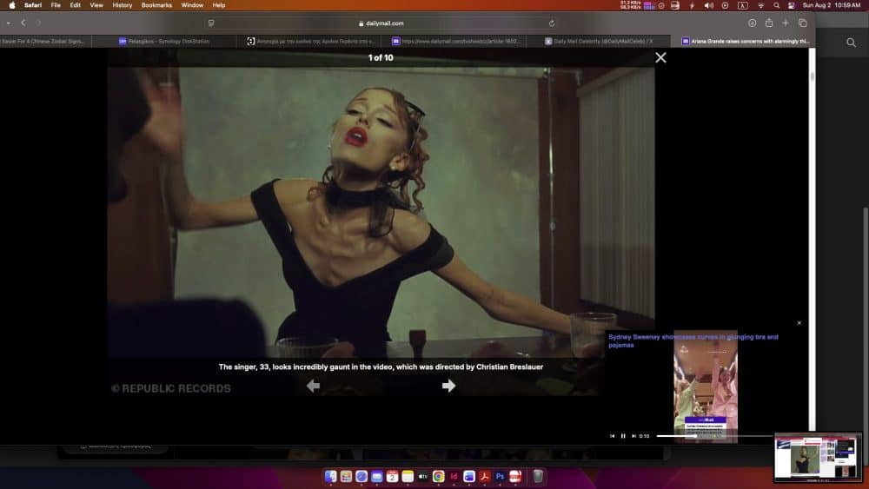The image size is (869, 489).
Task: Open Photoshop from the Dock
Action: tap(500, 476)
